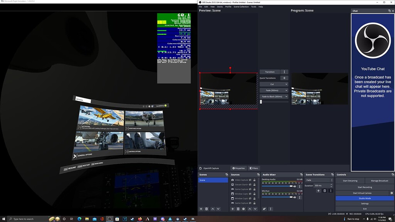
Task: Open Manage Broadcast
Action: tap(380, 180)
